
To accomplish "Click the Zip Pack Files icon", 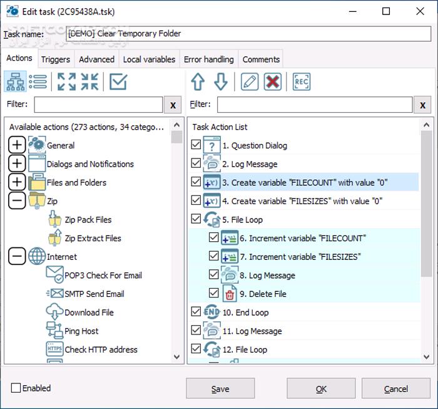I will click(x=54, y=219).
